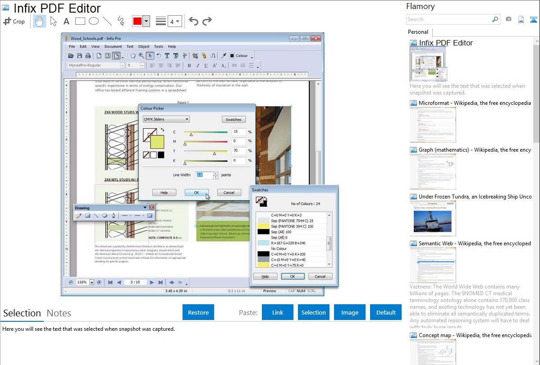Open the line width '4' dropdown
Screen dimensions: 540x365
174,22
